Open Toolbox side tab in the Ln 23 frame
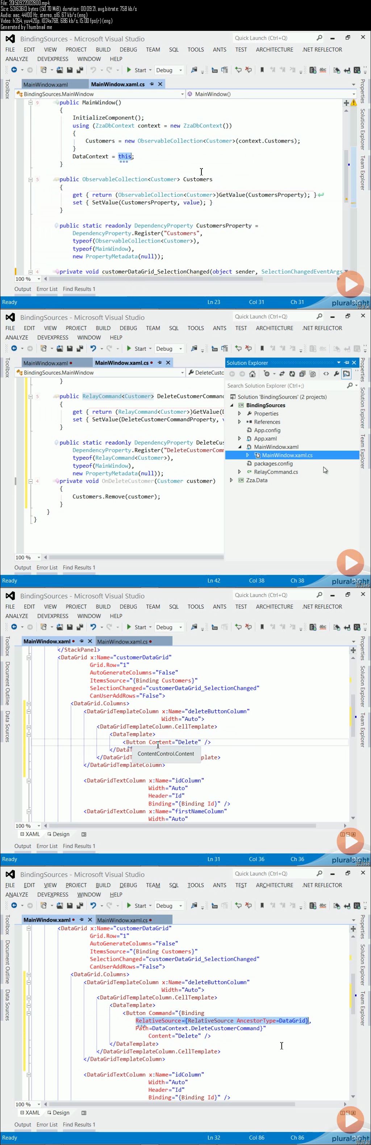 [x=7, y=89]
